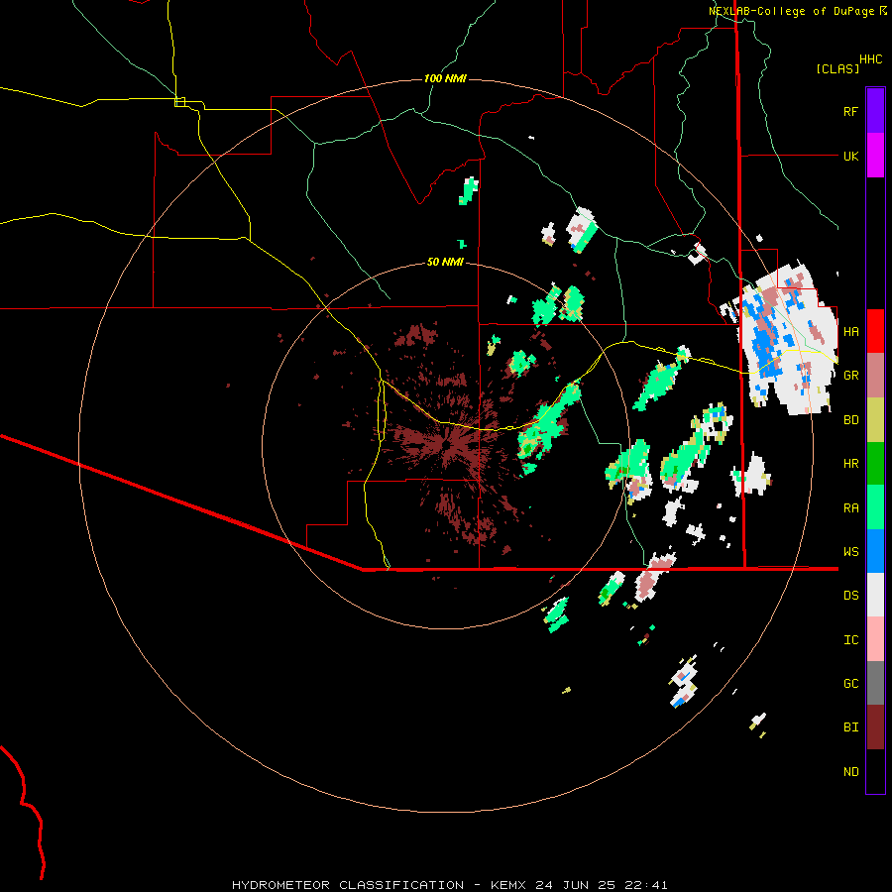Click the BI biological brown swatch
This screenshot has width=892, height=892.
point(875,727)
